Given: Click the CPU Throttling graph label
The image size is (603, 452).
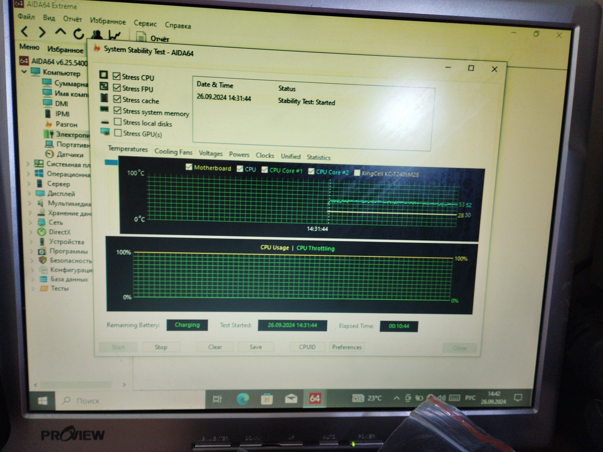Looking at the screenshot, I should [x=315, y=248].
